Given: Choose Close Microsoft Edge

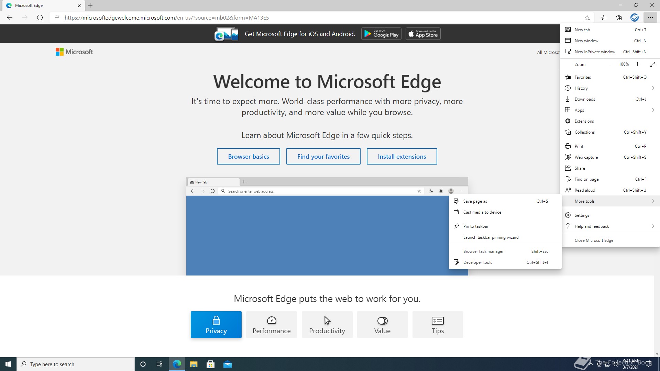Looking at the screenshot, I should [610, 240].
